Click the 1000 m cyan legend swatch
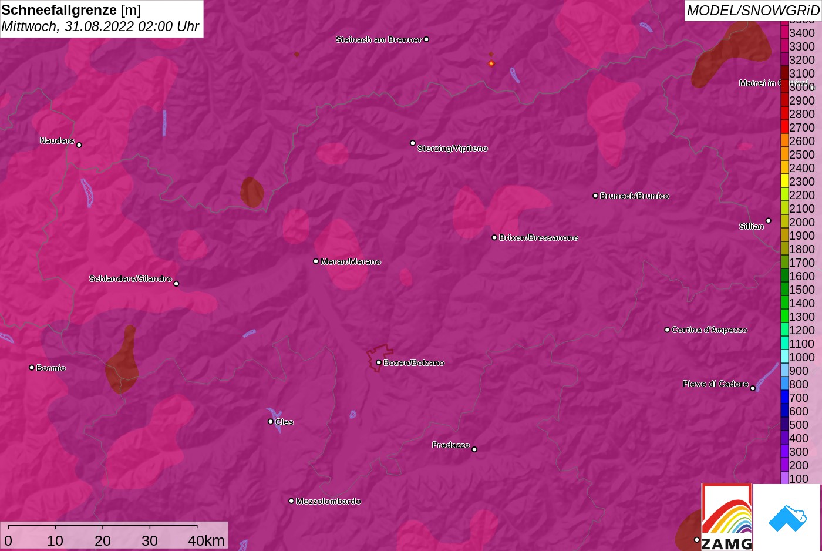The width and height of the screenshot is (822, 551). coord(784,357)
